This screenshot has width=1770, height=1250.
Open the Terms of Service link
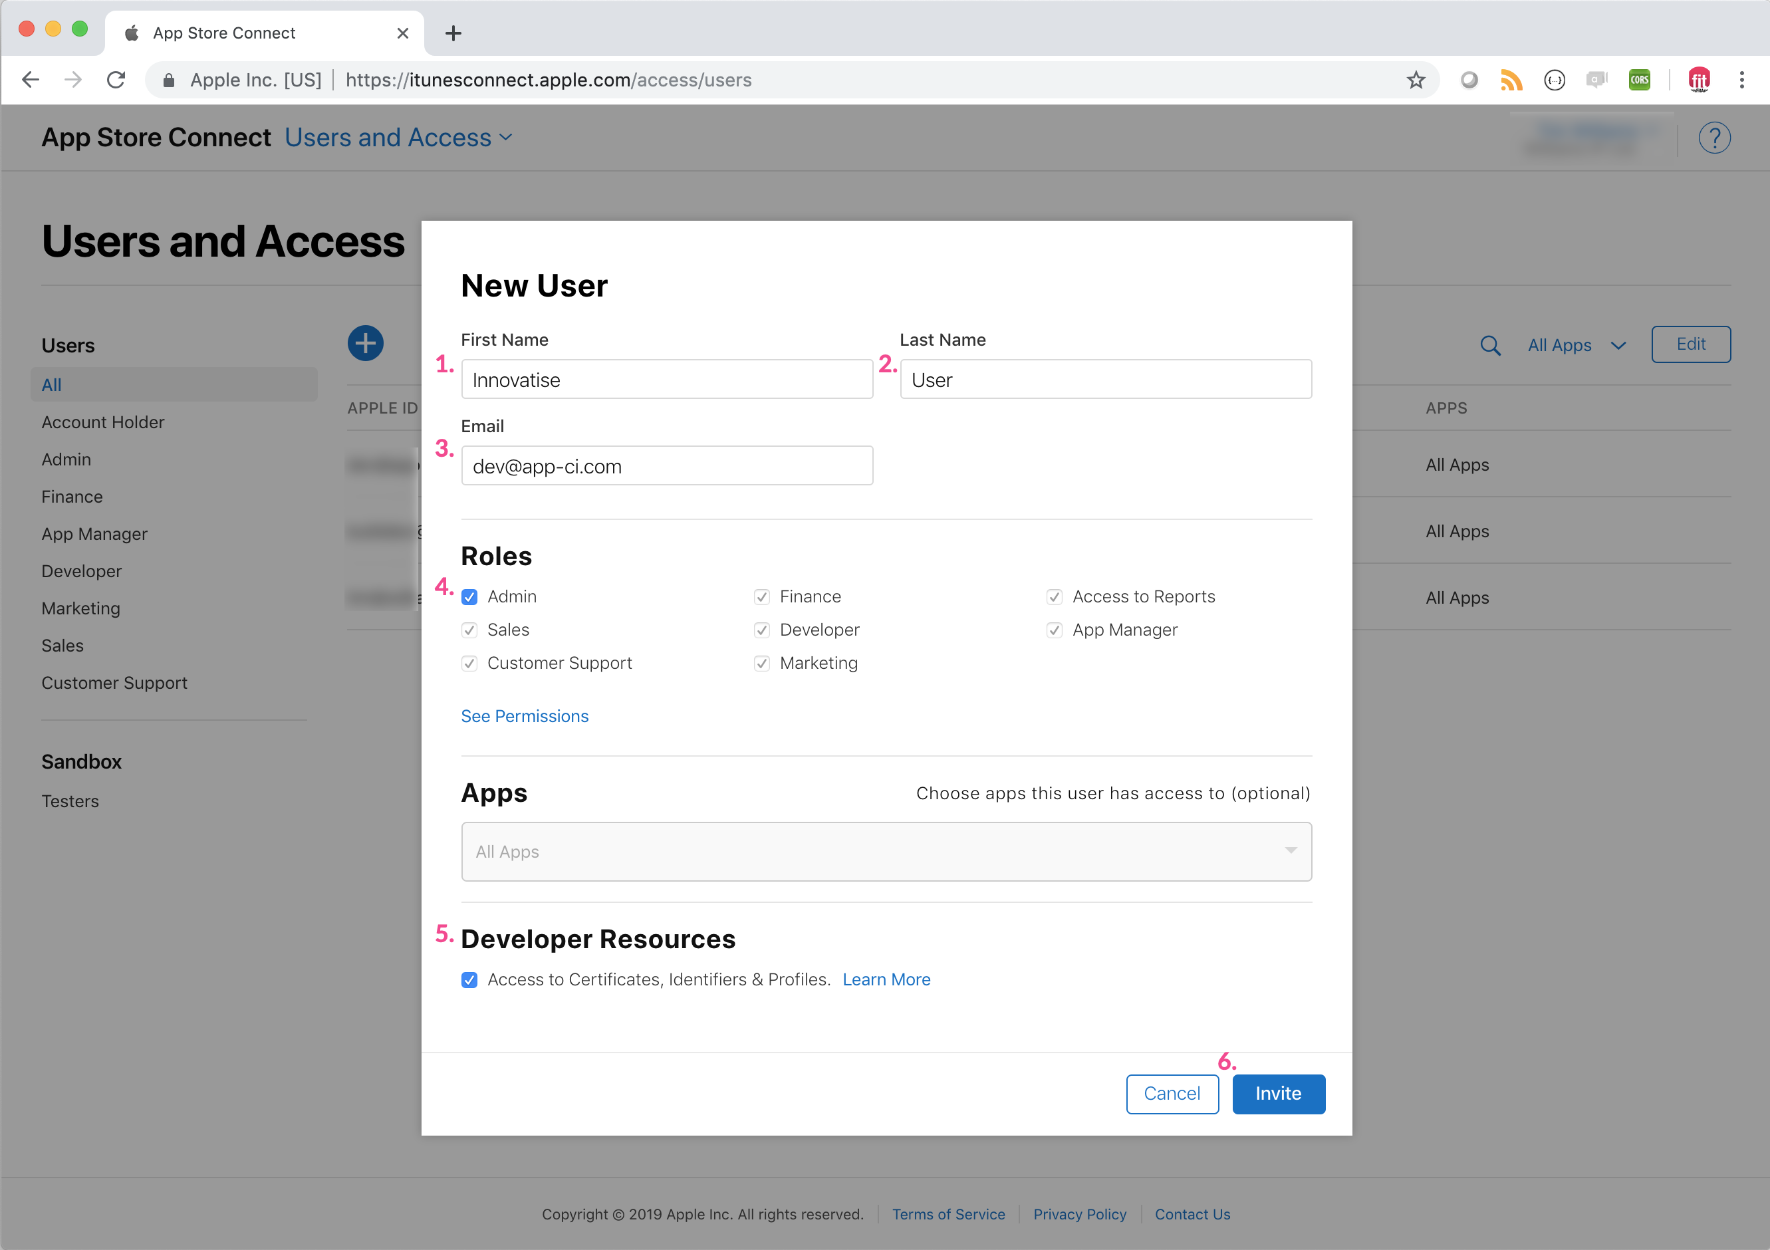(948, 1215)
